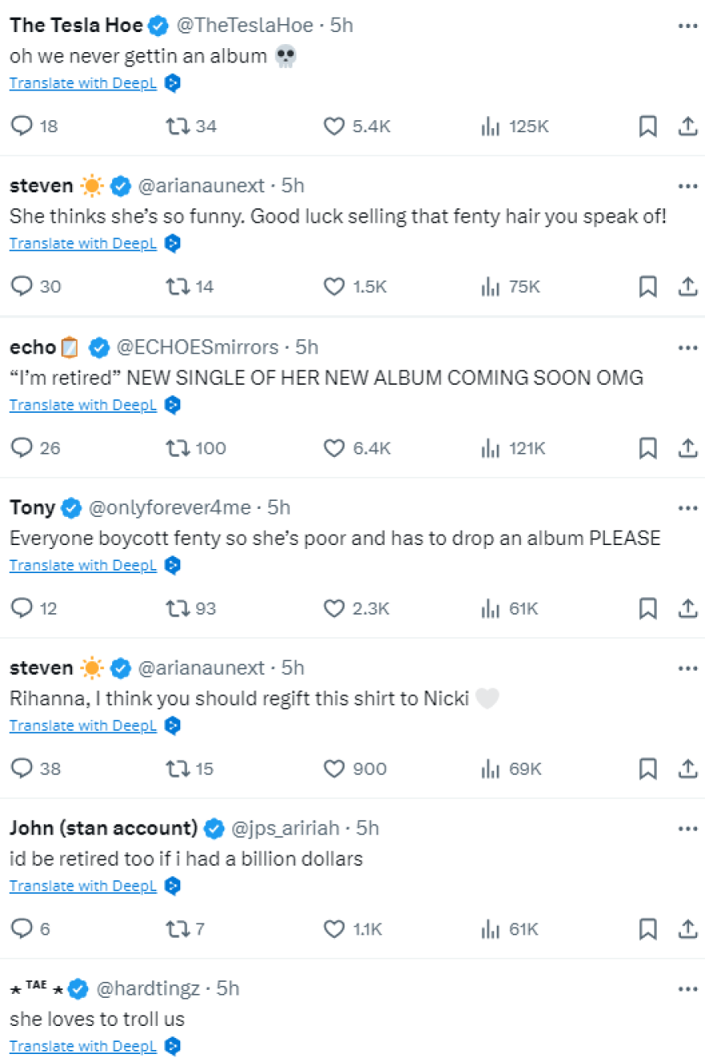Image resolution: width=705 pixels, height=1058 pixels.
Task: Like steven's regift shirt tweet
Action: point(334,769)
